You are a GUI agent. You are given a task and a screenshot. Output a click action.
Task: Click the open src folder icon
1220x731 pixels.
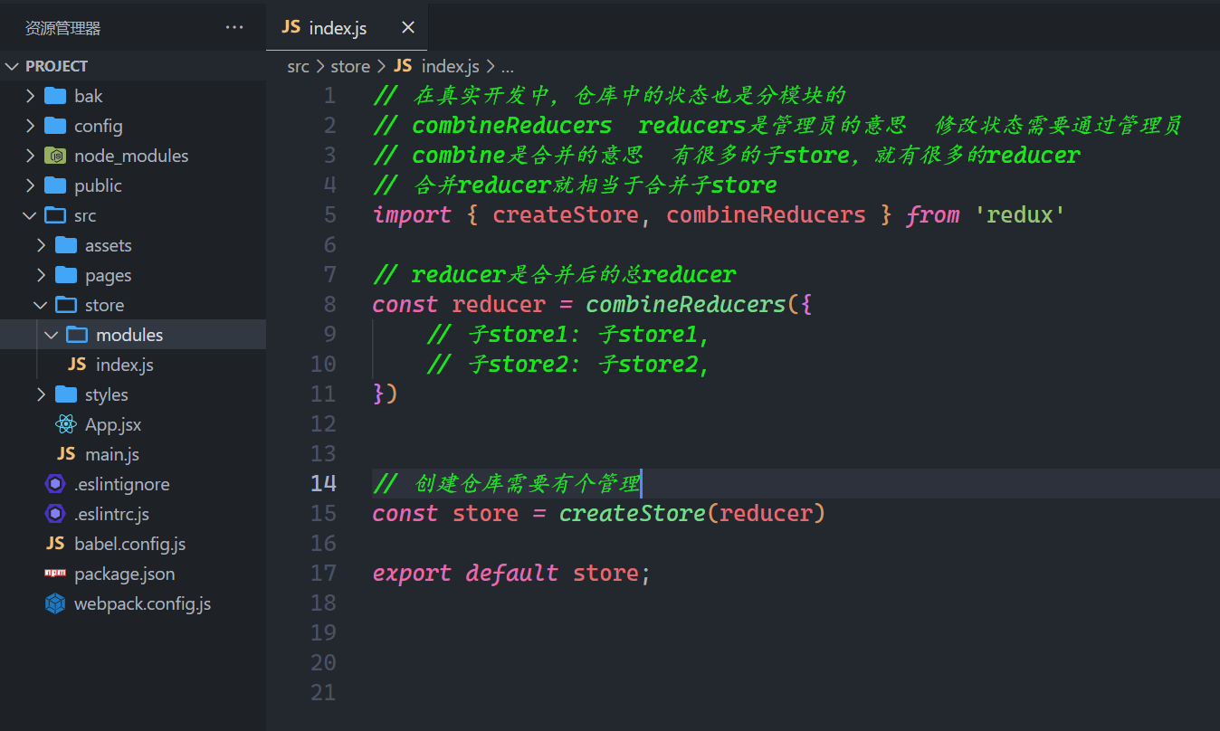coord(55,215)
